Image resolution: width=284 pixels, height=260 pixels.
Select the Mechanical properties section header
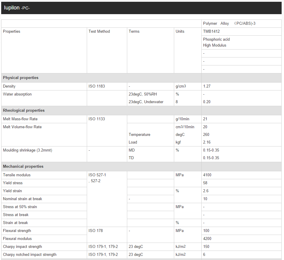[23, 167]
